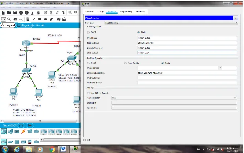The image size is (244, 153).
Task: Select the IPv6 DHCP radio button
Action: tap(88, 63)
